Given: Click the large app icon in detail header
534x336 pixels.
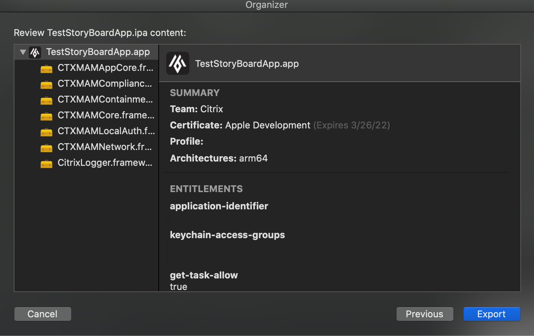Looking at the screenshot, I should coord(178,64).
